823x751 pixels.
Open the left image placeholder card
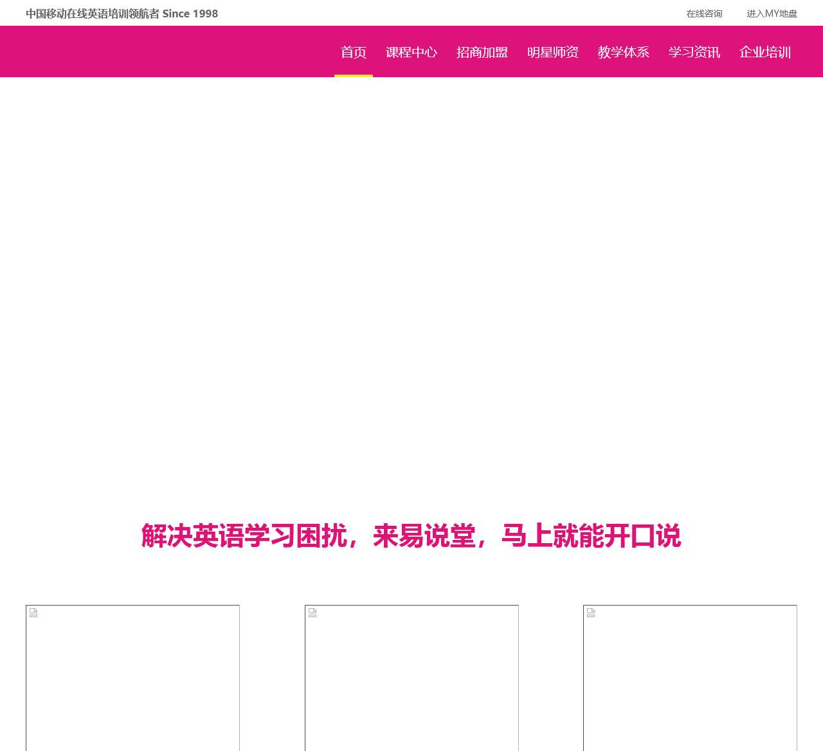(132, 682)
